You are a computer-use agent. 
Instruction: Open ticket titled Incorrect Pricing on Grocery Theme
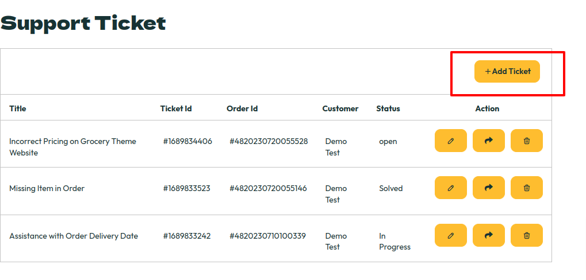(x=72, y=147)
